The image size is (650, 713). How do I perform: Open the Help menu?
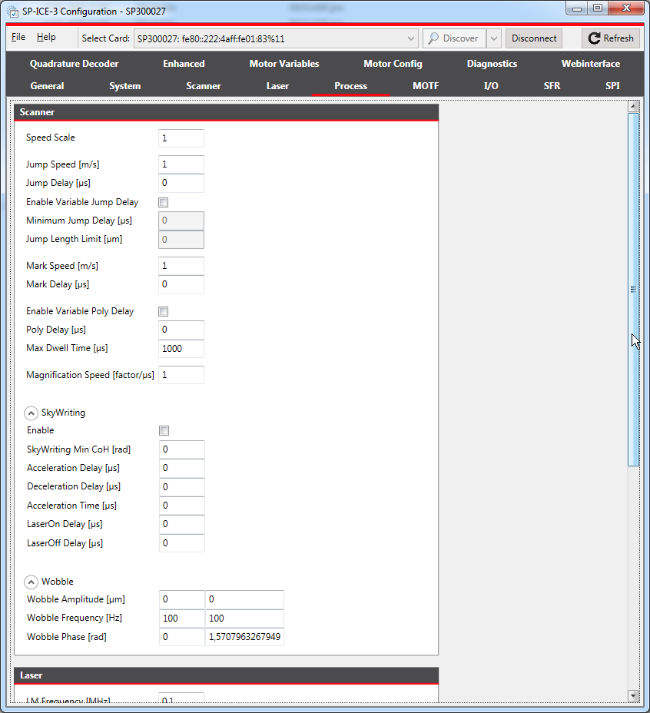point(46,37)
